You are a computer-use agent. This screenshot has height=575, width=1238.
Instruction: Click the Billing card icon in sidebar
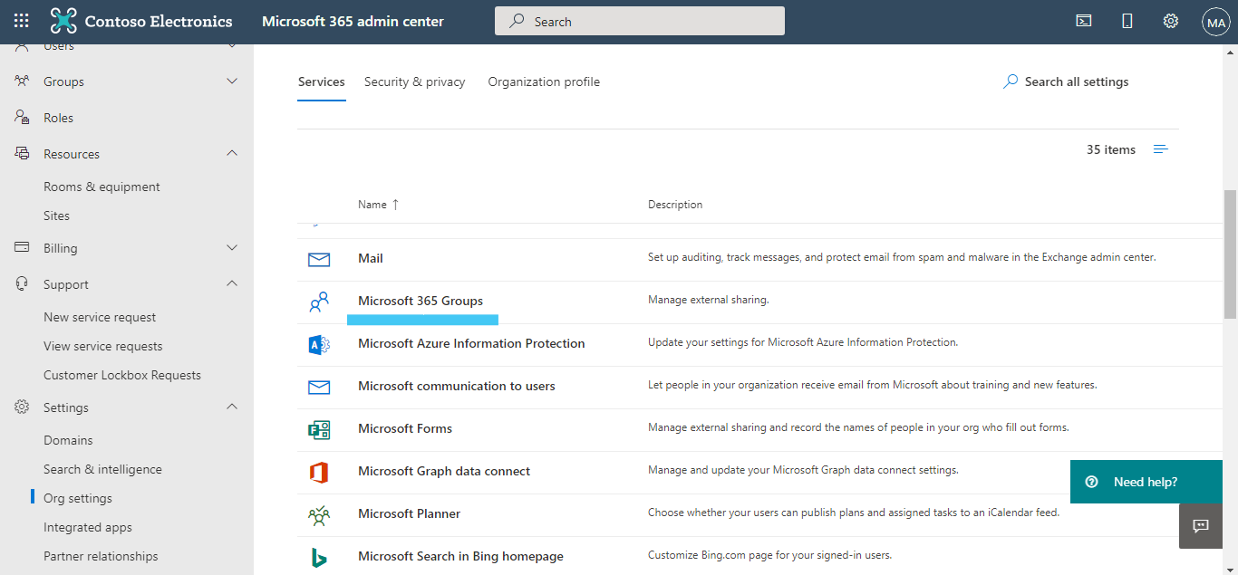22,248
